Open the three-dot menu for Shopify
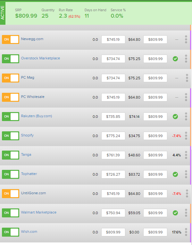This screenshot has width=192, height=245. (186, 136)
